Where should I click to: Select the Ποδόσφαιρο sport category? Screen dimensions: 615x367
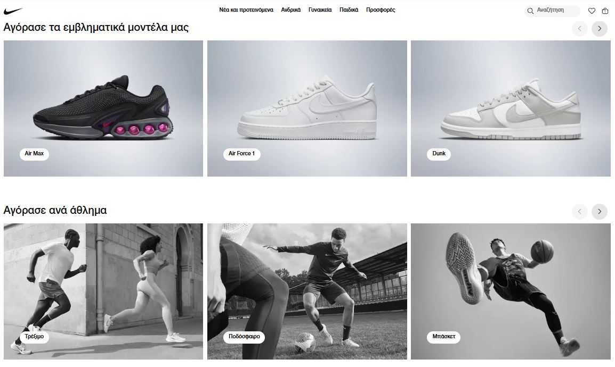coord(244,337)
